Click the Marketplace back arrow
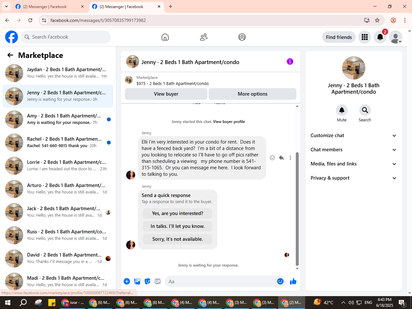412x309 pixels. pyautogui.click(x=10, y=55)
